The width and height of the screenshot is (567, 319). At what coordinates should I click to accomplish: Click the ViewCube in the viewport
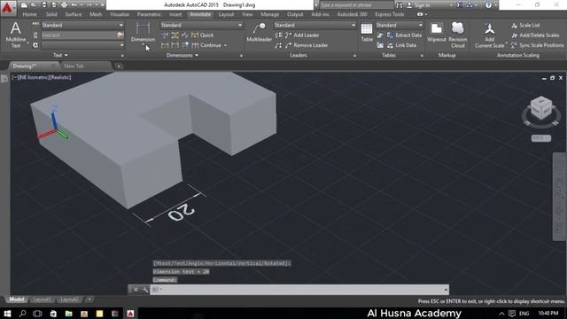(541, 109)
